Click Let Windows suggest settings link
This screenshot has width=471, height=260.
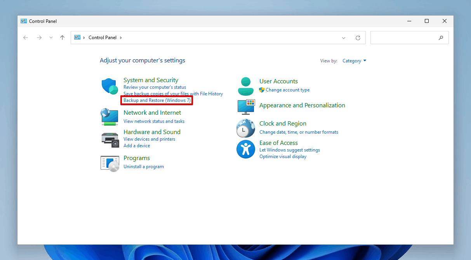tap(290, 150)
